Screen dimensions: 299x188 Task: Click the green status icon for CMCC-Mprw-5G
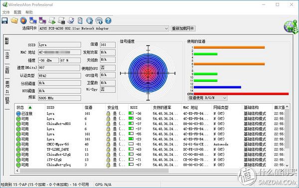(x=18, y=144)
